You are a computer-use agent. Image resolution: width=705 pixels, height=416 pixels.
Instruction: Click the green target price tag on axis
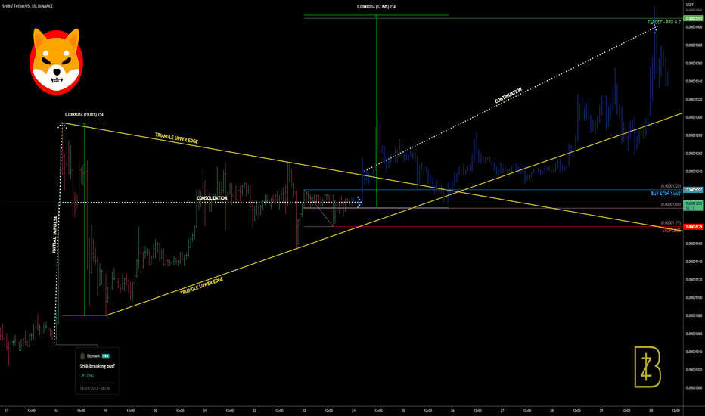(694, 18)
